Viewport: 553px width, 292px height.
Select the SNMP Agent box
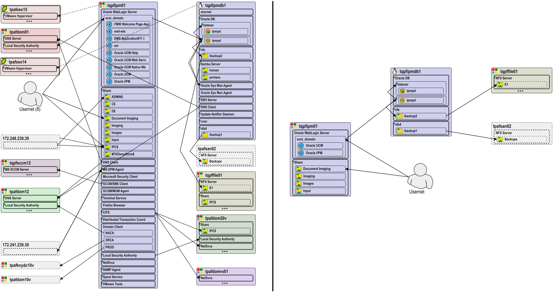128,270
